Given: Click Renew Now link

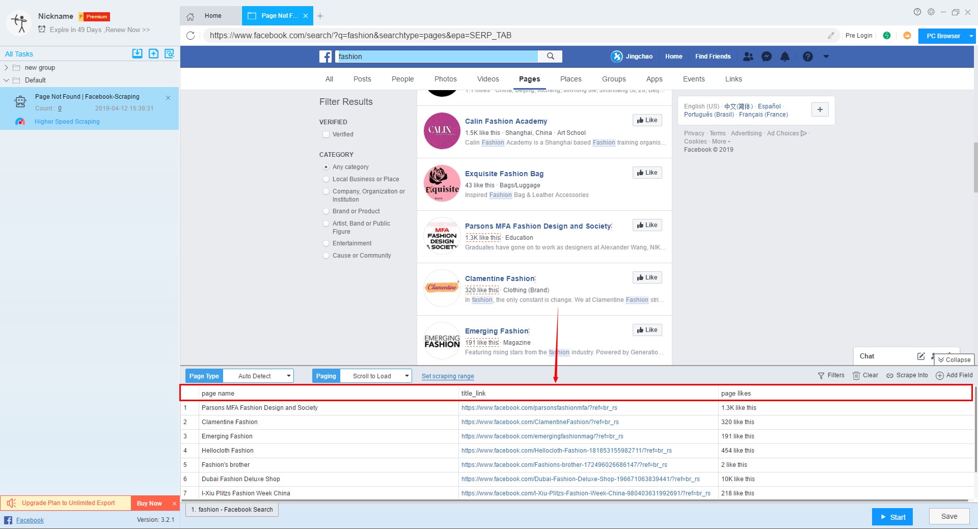Looking at the screenshot, I should 127,30.
